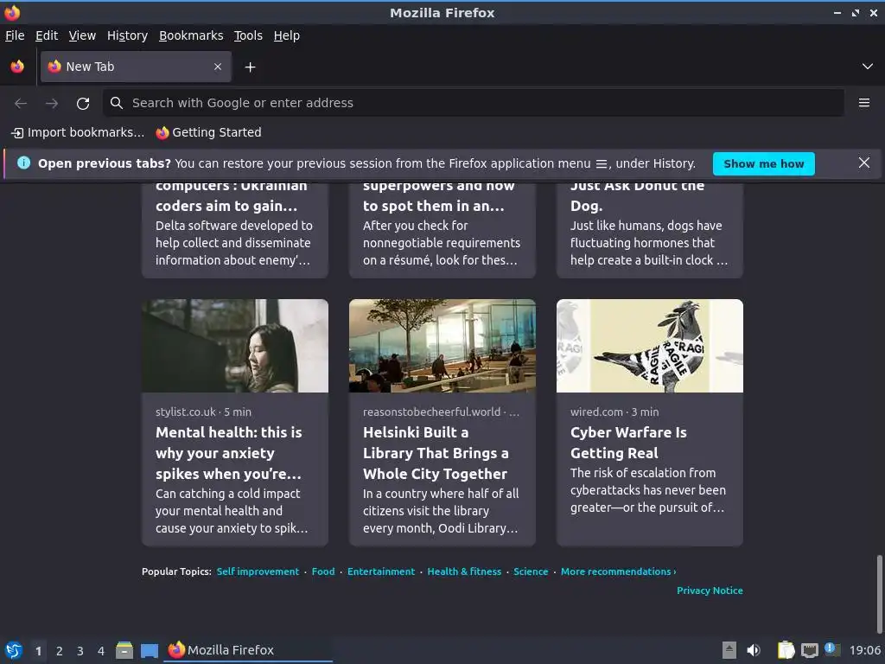The width and height of the screenshot is (885, 664).
Task: Click the show desktop taskbar icon
Action: (x=150, y=650)
